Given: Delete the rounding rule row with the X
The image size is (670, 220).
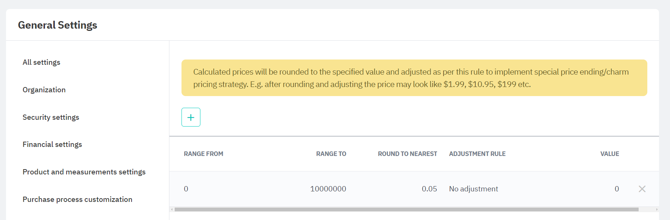Looking at the screenshot, I should 642,189.
